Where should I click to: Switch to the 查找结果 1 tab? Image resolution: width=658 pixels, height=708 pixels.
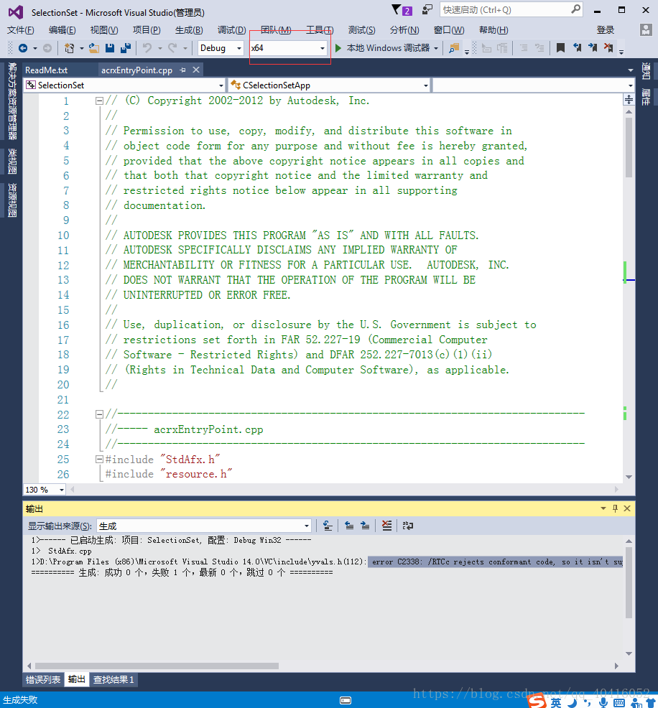(x=113, y=679)
